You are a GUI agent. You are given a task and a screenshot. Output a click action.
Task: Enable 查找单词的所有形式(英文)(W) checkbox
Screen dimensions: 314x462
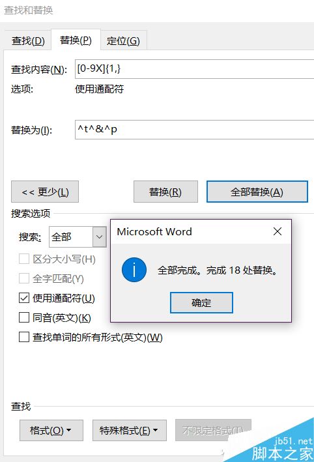click(x=24, y=337)
